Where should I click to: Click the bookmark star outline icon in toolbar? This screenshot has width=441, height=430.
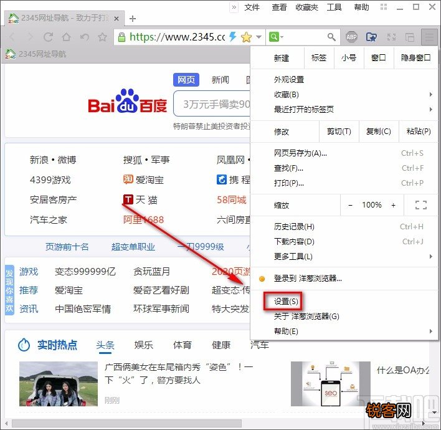point(102,37)
